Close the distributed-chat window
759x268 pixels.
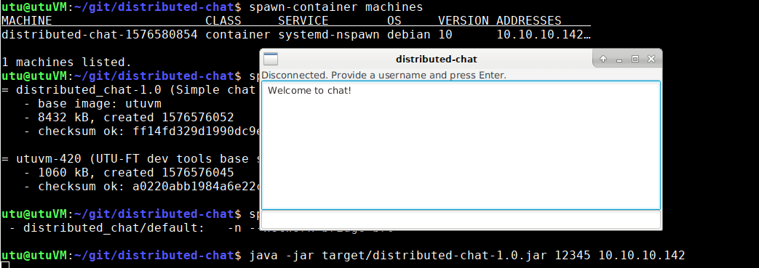[x=651, y=59]
